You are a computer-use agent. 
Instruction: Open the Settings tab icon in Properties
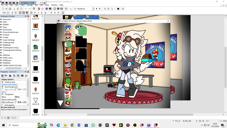point(2,76)
